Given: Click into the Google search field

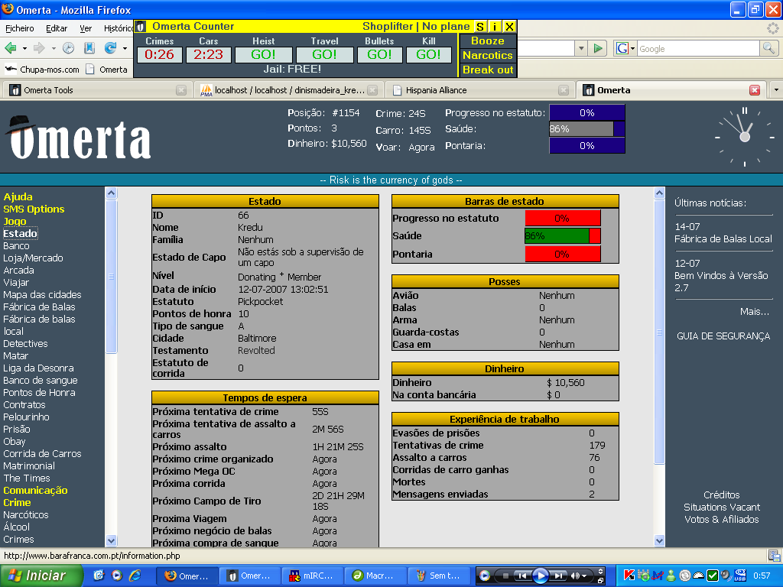Looking at the screenshot, I should (696, 48).
